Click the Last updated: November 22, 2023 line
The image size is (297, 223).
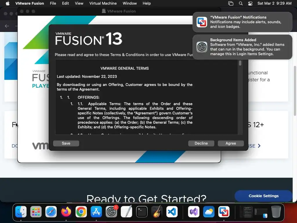[87, 76]
